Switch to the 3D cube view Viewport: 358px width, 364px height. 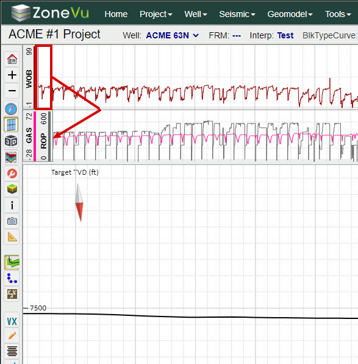(x=12, y=141)
